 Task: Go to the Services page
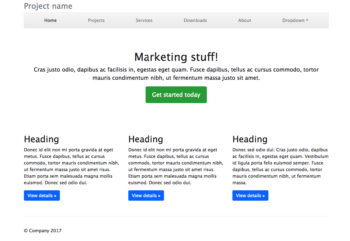click(x=144, y=20)
